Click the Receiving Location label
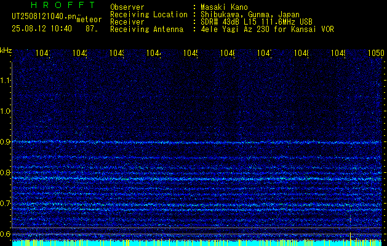Viewport: 387px width, 246px height. click(149, 15)
